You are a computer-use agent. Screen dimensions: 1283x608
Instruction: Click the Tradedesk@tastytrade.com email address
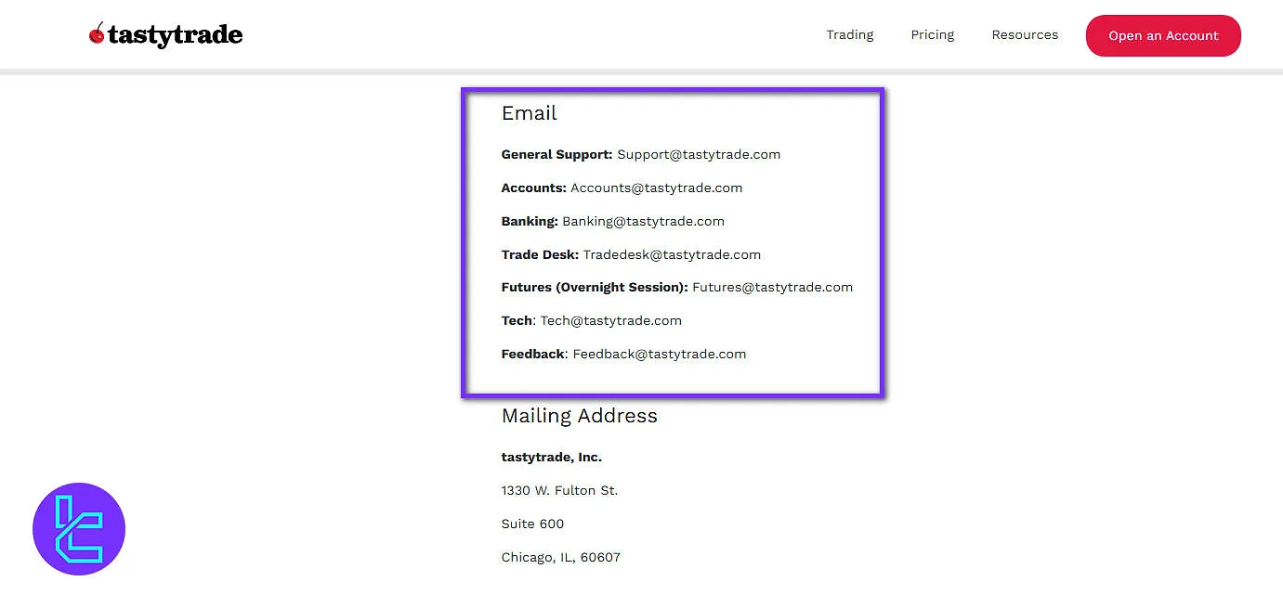click(x=672, y=255)
